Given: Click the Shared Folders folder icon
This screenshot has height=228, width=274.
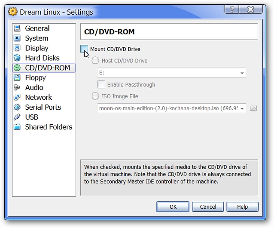Looking at the screenshot, I should point(17,126).
